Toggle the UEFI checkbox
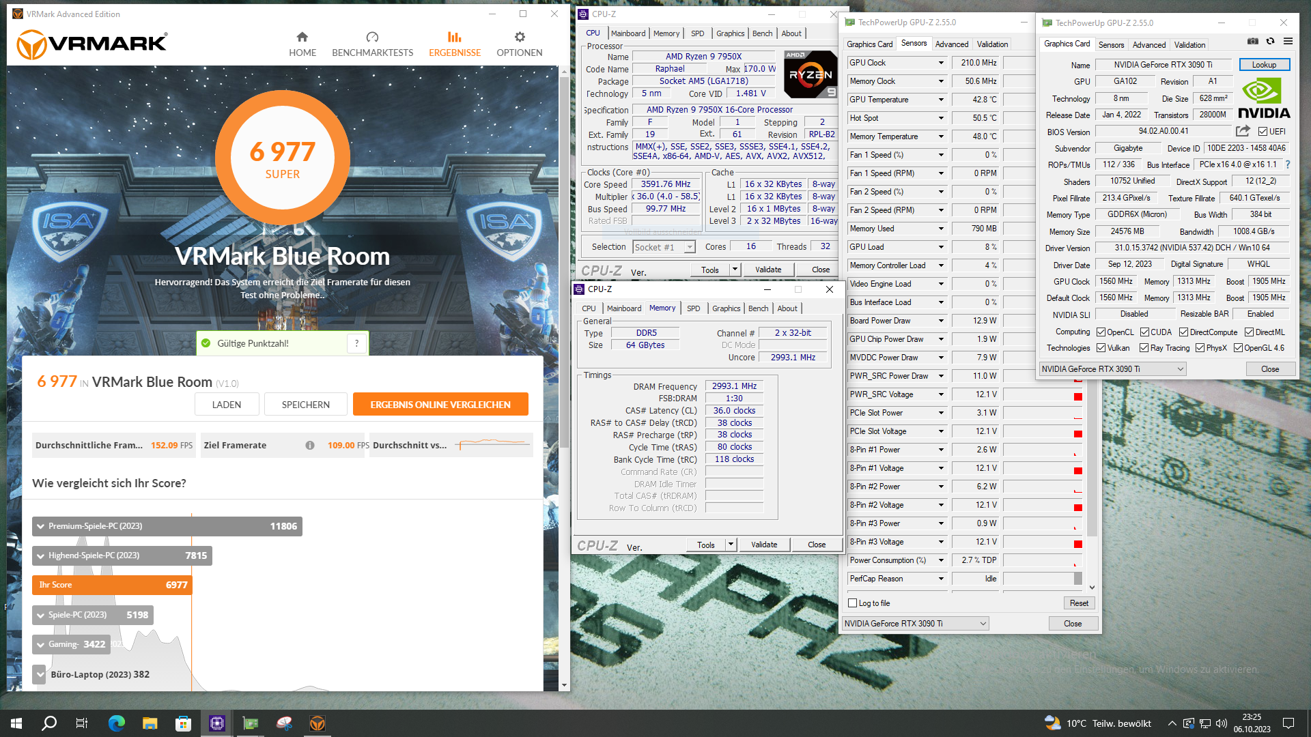Viewport: 1311px width, 737px height. pyautogui.click(x=1263, y=132)
